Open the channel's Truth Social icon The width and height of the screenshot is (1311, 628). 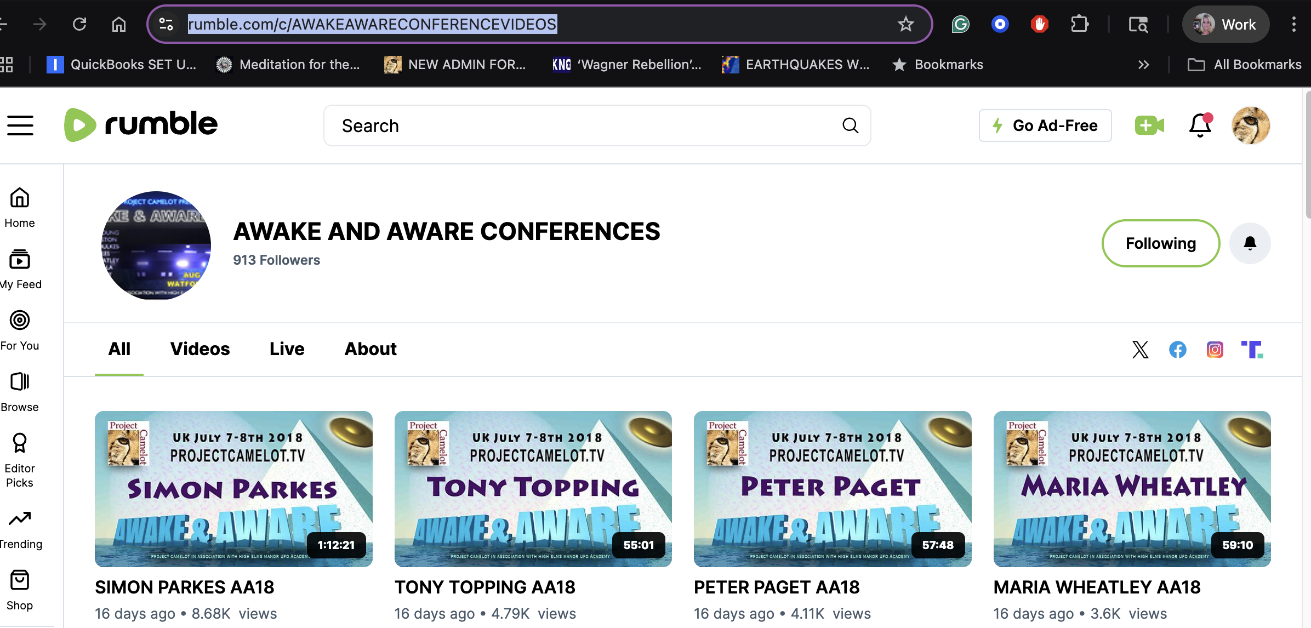tap(1252, 349)
